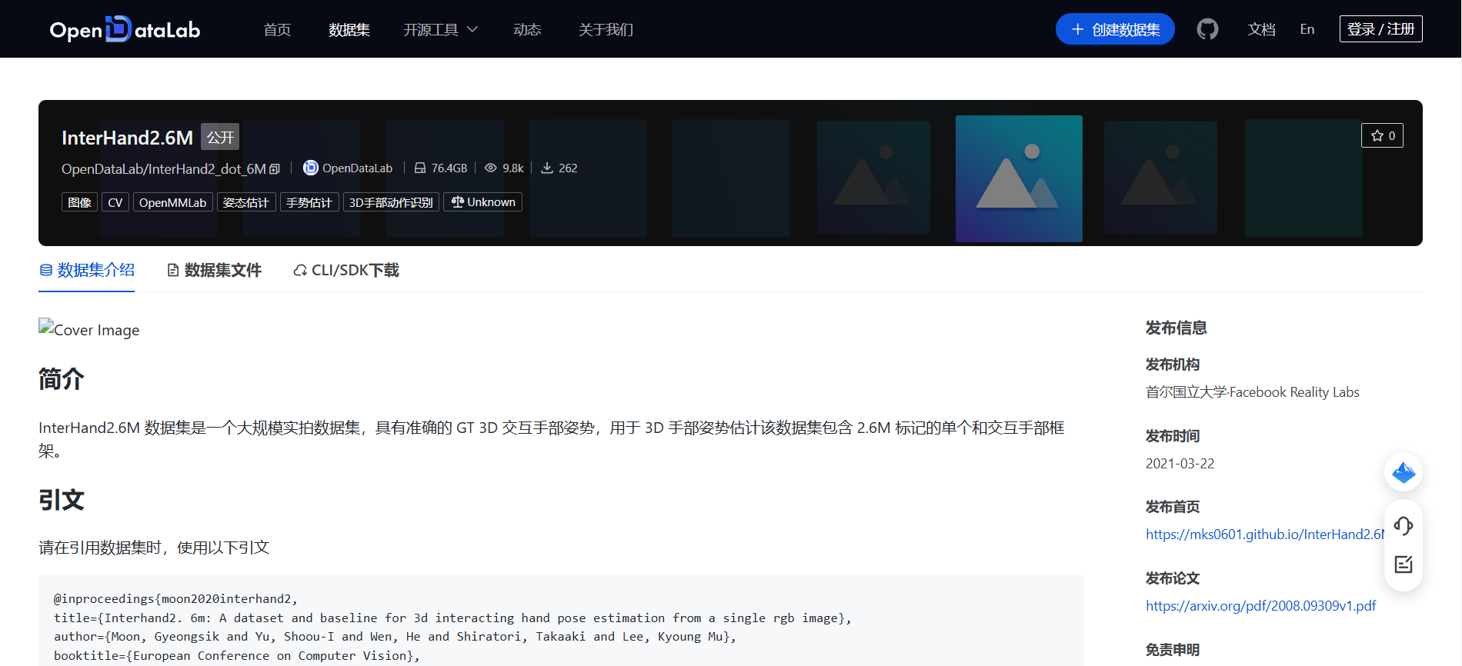Image resolution: width=1462 pixels, height=666 pixels.
Task: Click the @inproceedings citation code line
Action: 175,598
